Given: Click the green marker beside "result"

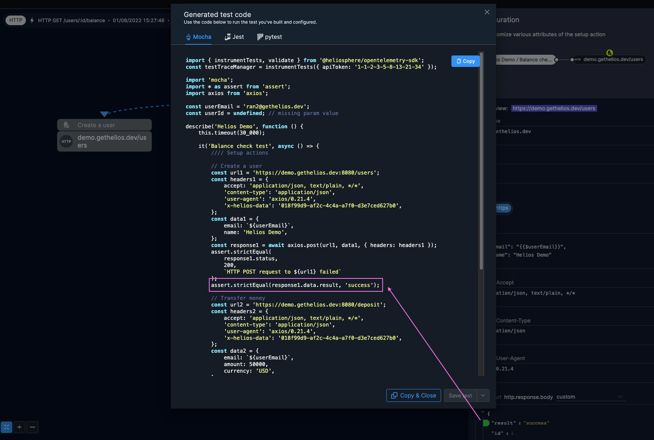Looking at the screenshot, I should point(486,423).
